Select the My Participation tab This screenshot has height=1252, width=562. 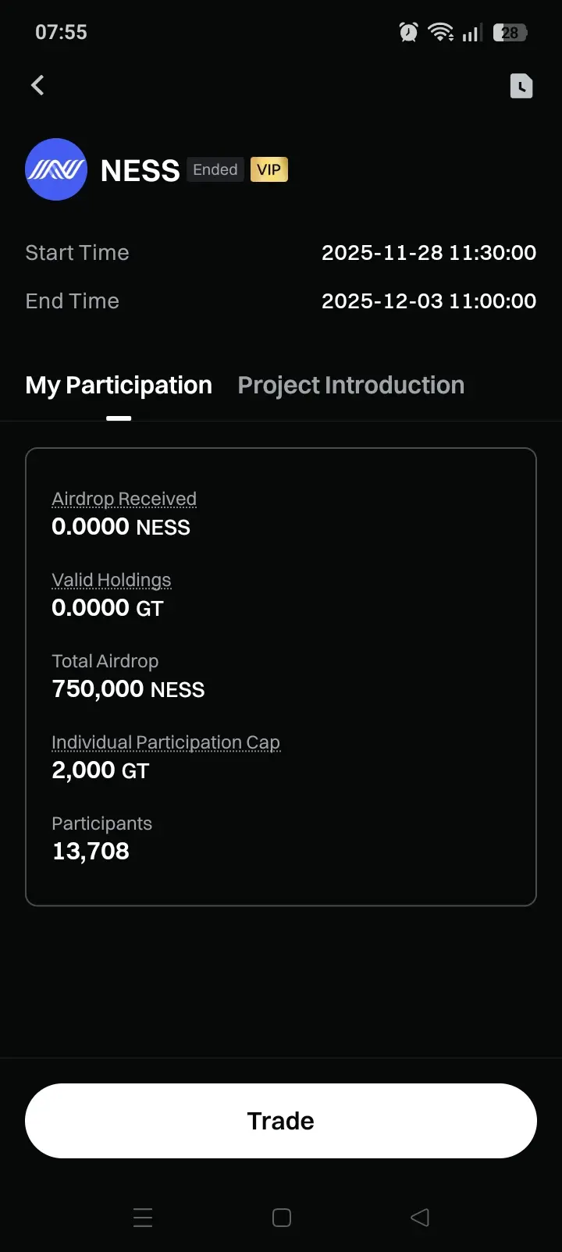click(x=119, y=385)
